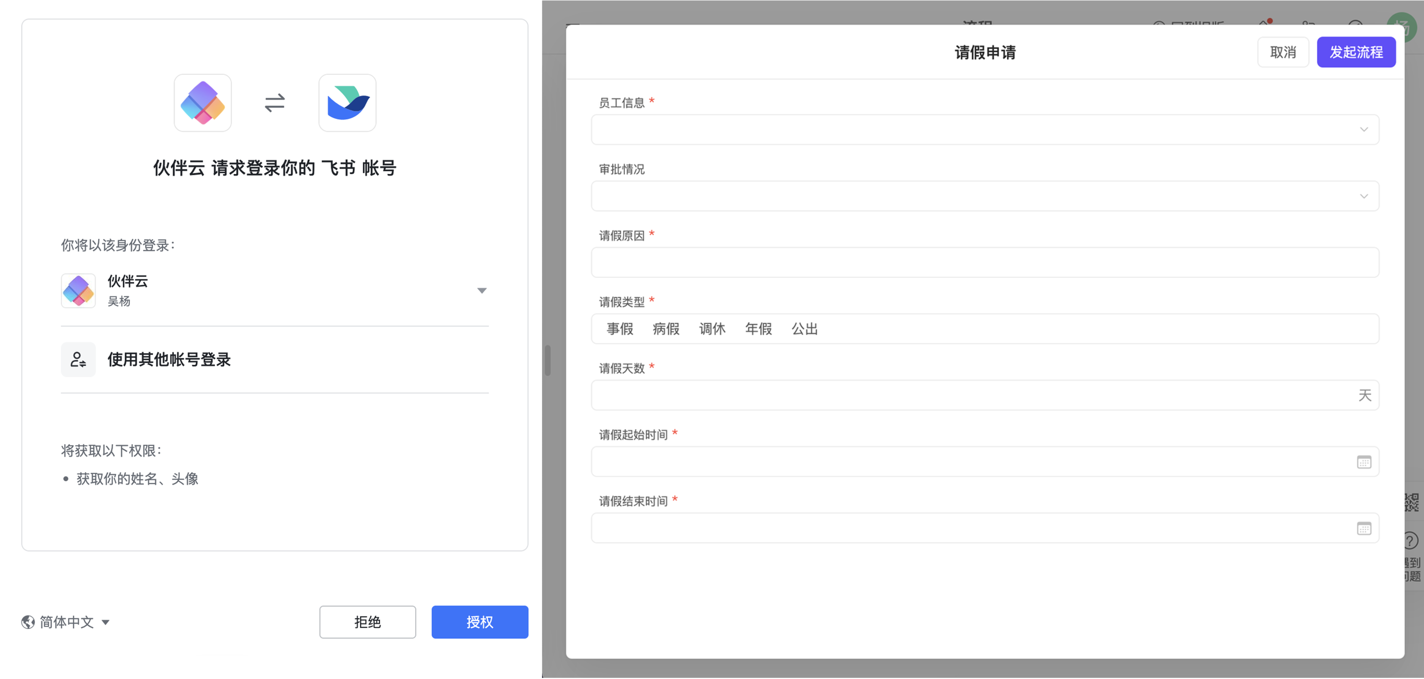The width and height of the screenshot is (1424, 679).
Task: Click the 飞书 bird logo icon
Action: [347, 103]
